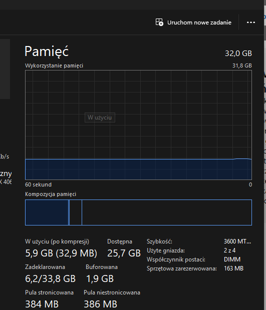Click the Buforowana 1,9 GB value
The width and height of the screenshot is (266, 310).
(x=100, y=278)
